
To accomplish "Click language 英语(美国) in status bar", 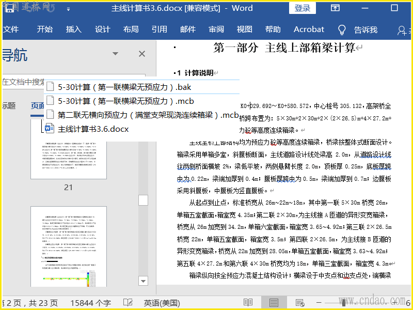I will tap(162, 303).
